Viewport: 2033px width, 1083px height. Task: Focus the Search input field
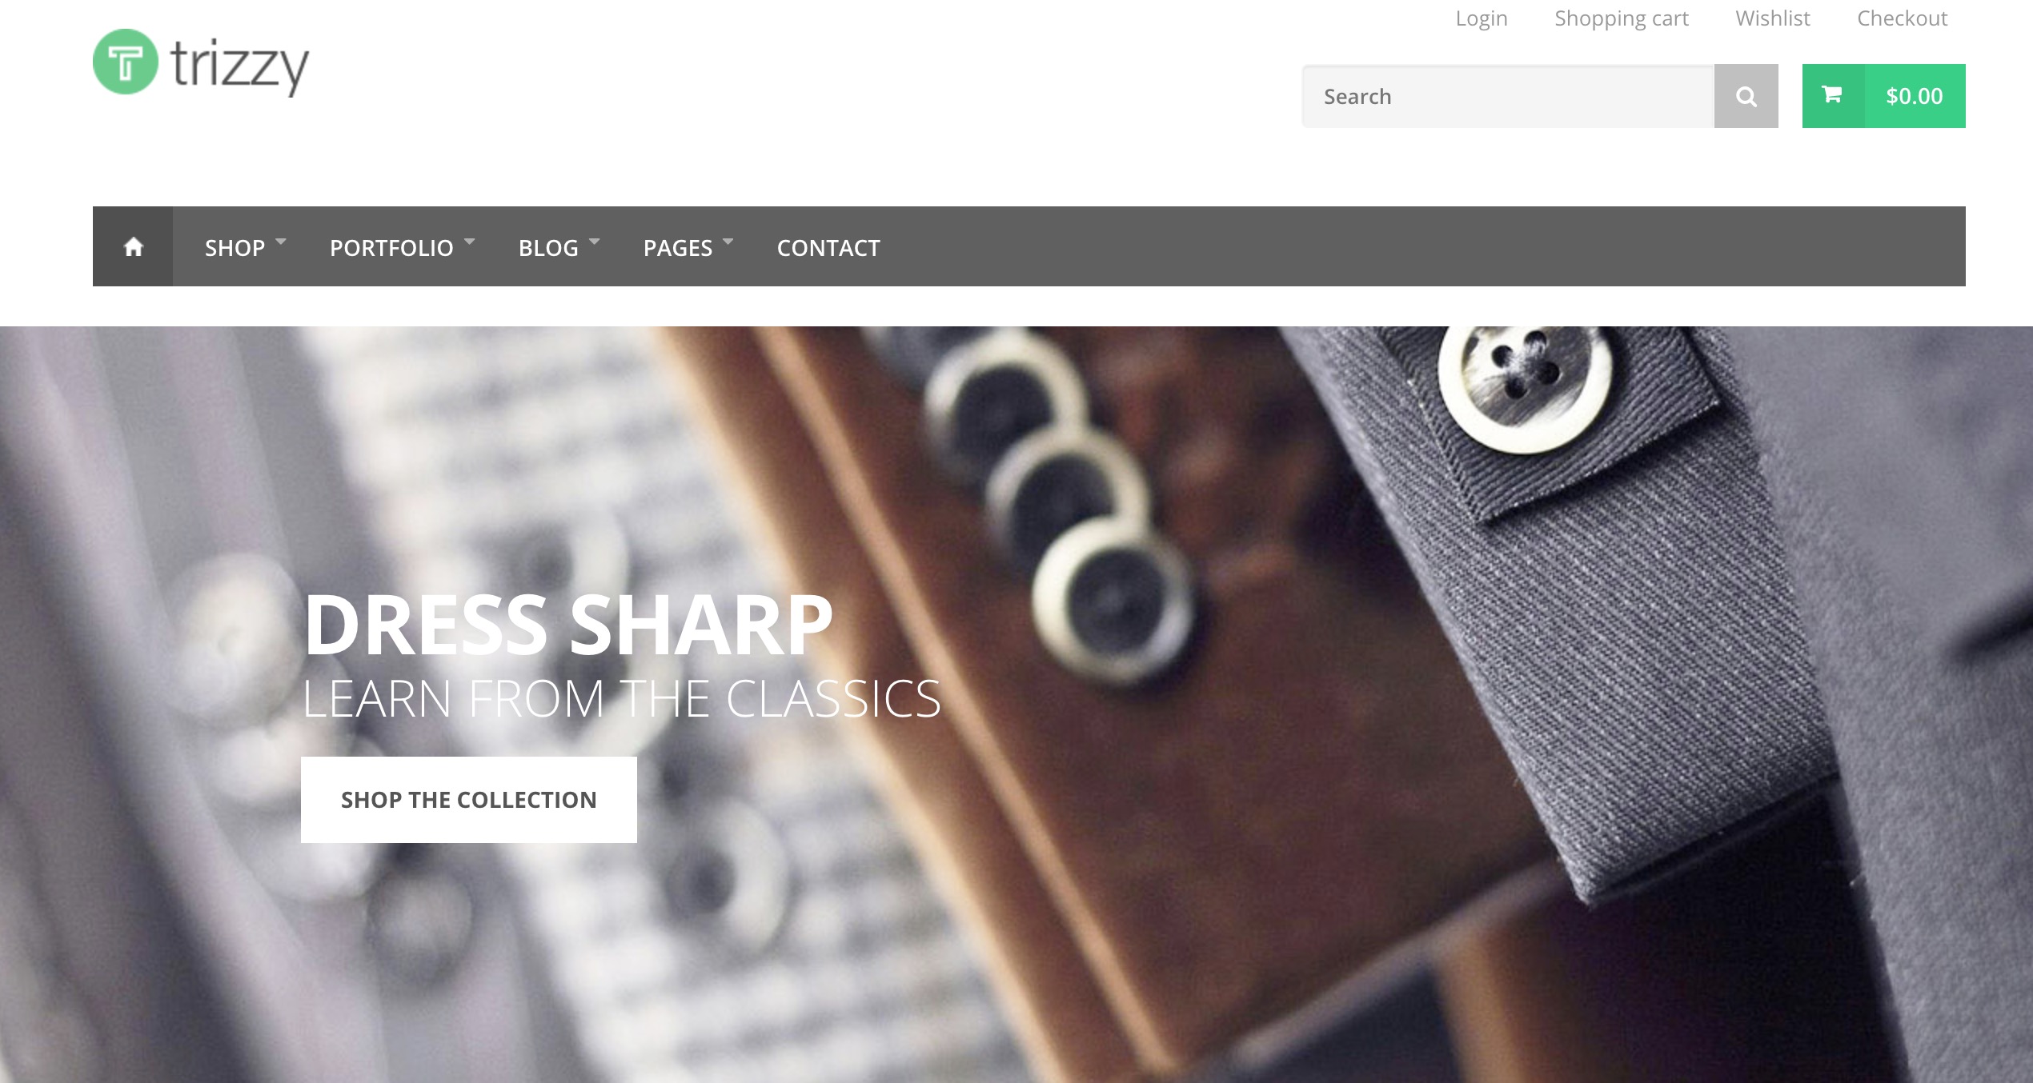pos(1508,96)
